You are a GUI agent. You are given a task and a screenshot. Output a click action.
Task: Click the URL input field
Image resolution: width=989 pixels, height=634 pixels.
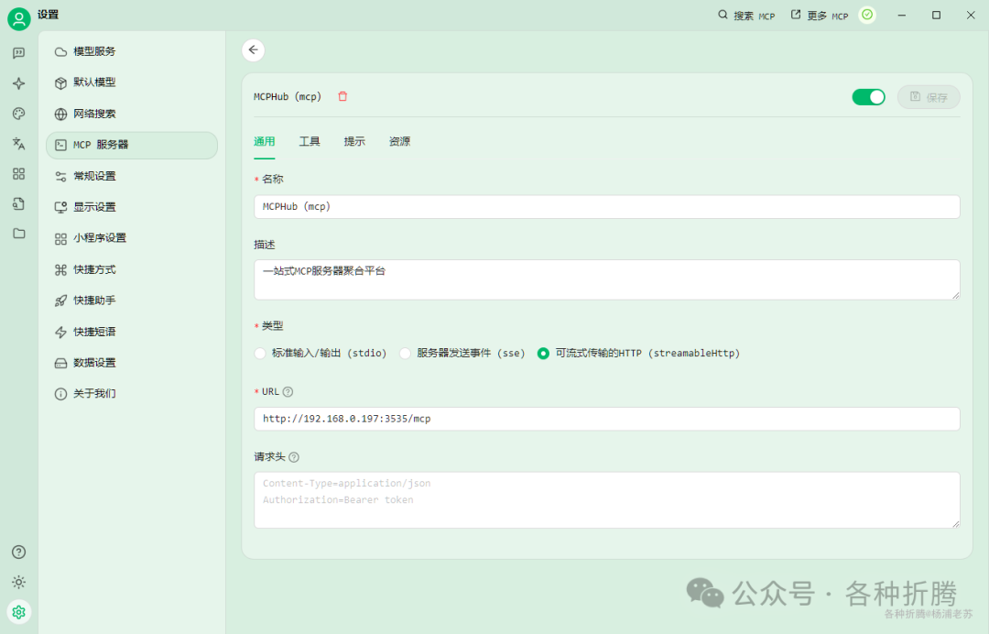[606, 419]
